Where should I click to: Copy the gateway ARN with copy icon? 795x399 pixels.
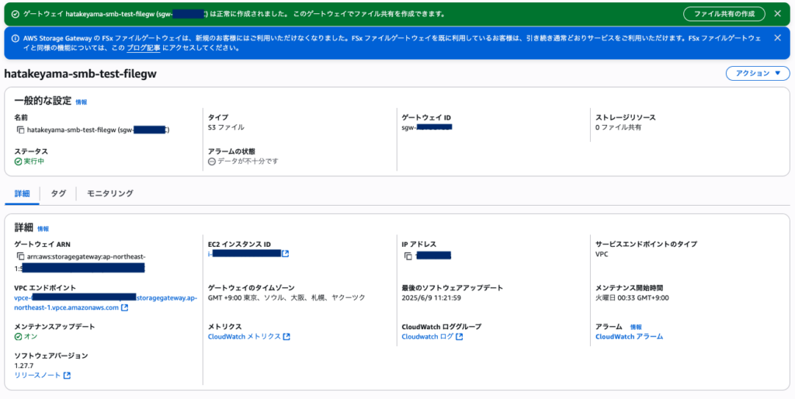point(21,256)
